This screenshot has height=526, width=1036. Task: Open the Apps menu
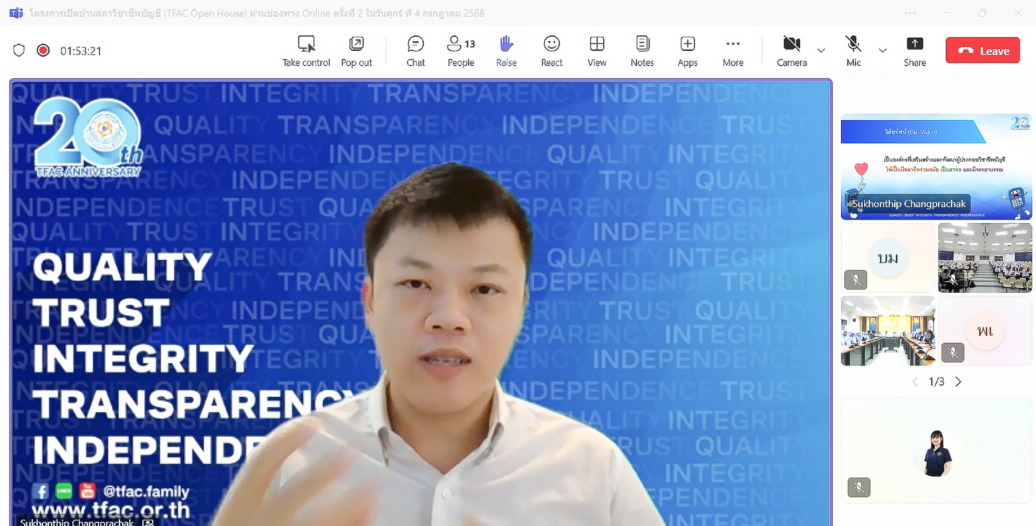(687, 51)
